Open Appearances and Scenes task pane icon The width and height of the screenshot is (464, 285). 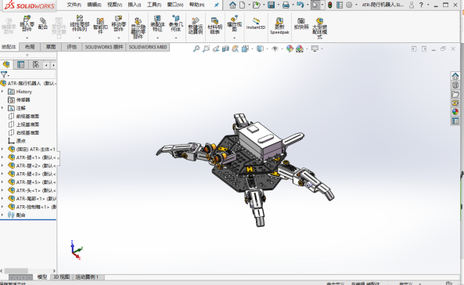(x=455, y=112)
